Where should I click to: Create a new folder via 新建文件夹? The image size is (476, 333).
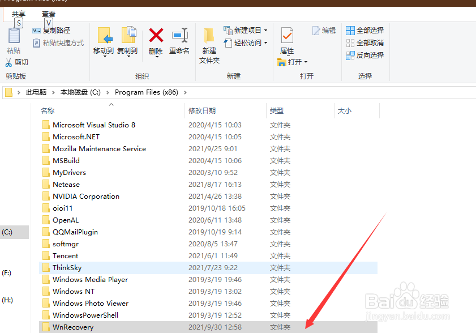[x=208, y=42]
